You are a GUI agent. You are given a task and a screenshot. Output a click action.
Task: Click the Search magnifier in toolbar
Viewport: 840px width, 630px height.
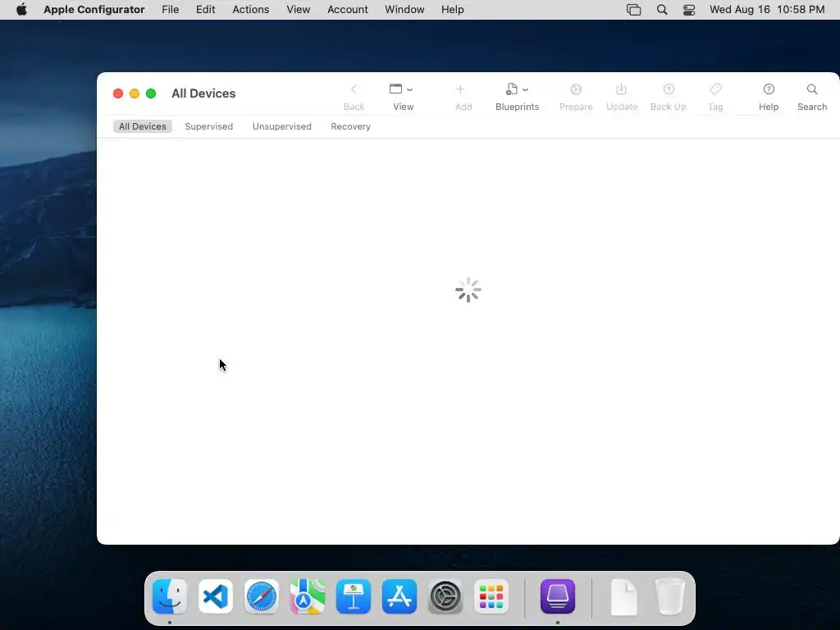click(812, 89)
